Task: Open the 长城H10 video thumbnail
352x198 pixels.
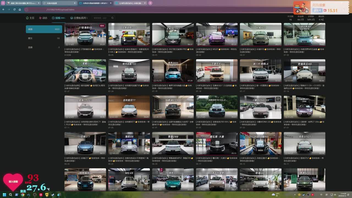Action: point(261,35)
